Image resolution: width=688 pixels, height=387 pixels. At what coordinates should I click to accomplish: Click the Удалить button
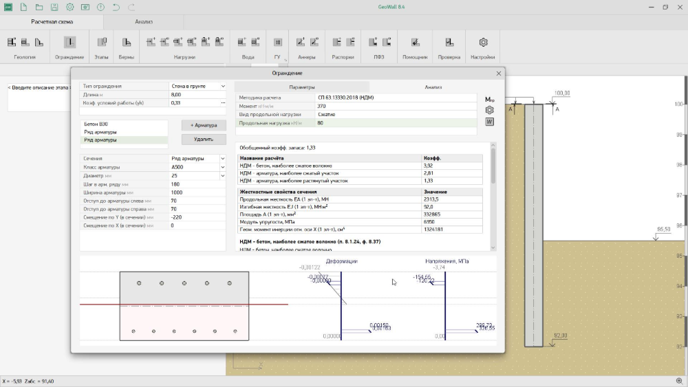click(x=203, y=139)
